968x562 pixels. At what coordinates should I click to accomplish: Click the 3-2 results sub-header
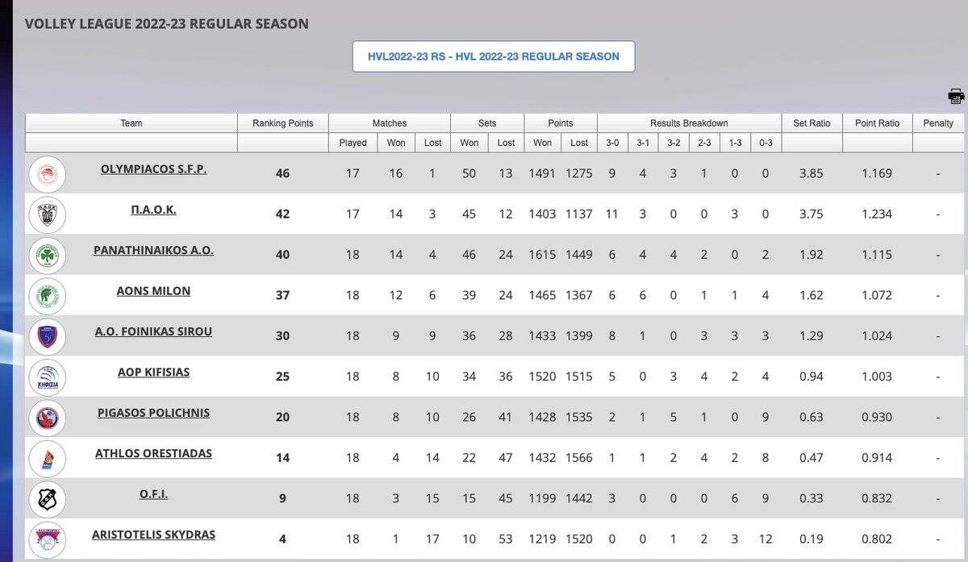(674, 143)
